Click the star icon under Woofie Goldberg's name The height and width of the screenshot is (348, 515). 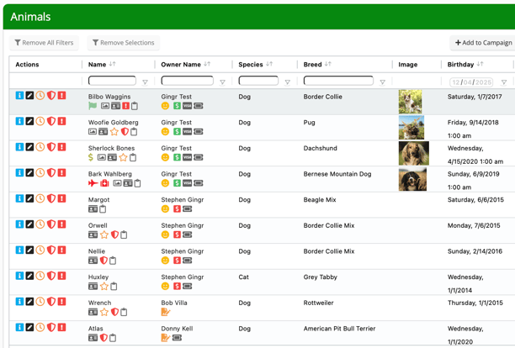(114, 132)
